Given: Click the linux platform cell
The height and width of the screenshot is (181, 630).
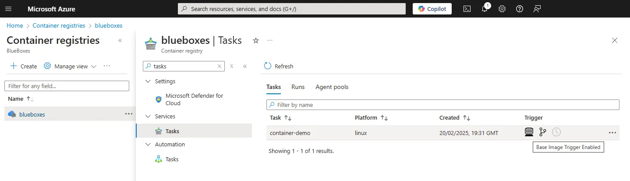Looking at the screenshot, I should tap(361, 133).
